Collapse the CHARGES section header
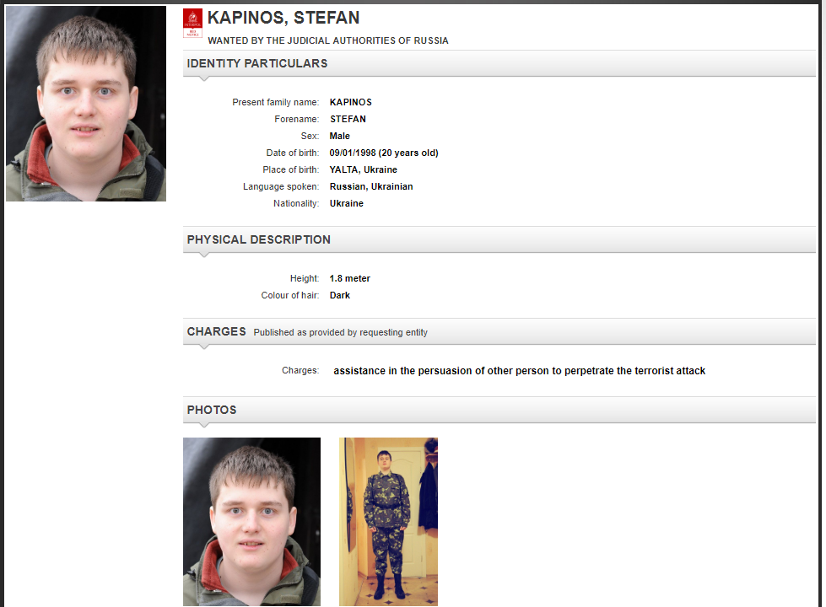This screenshot has width=826, height=607. (x=499, y=331)
